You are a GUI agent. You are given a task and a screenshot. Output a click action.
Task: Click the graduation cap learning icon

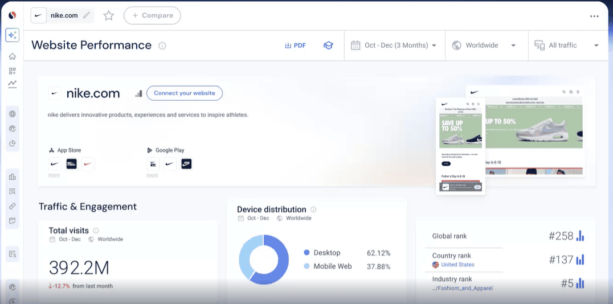point(328,46)
